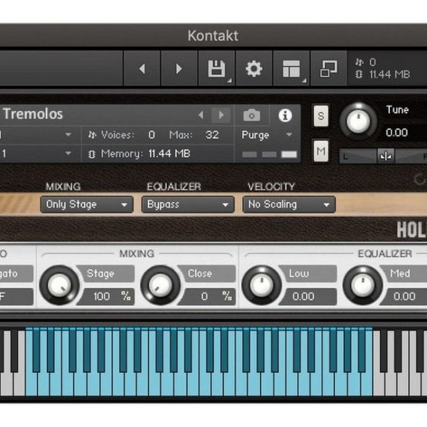Click the Stage 100 % value field
Image resolution: width=427 pixels, height=427 pixels.
[x=106, y=296]
